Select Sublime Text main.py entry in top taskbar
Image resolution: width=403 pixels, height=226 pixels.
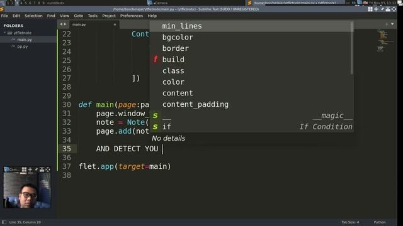tap(295, 3)
